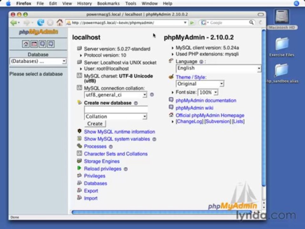
Task: Click the new database name input field
Action: 116,109
